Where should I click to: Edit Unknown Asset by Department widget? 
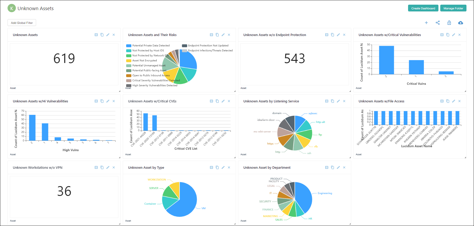coord(338,167)
